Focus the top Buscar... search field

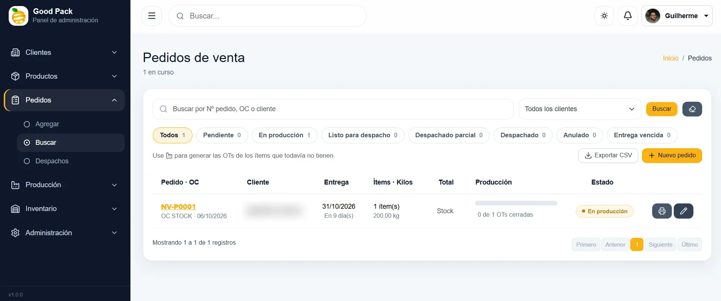click(x=267, y=16)
